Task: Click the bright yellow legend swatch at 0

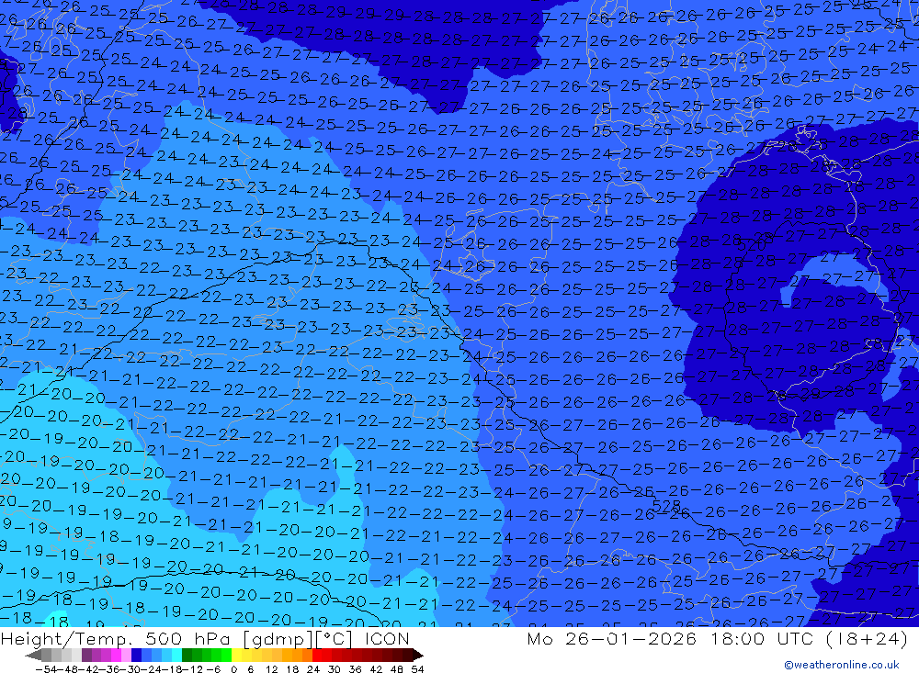Action: click(237, 655)
